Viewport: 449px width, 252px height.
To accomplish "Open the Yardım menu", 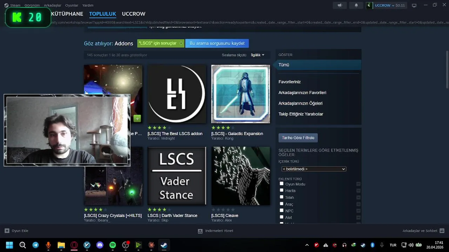I will [88, 5].
